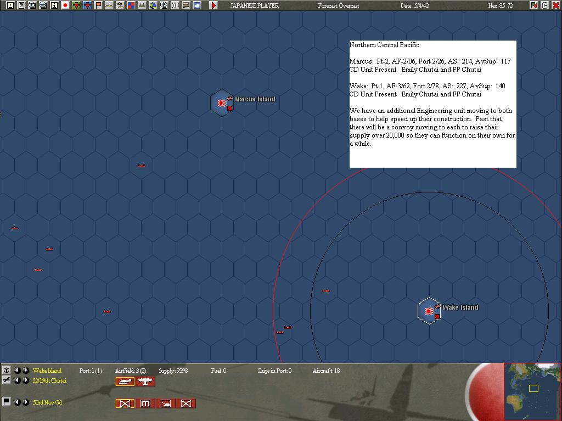Select the tank-symbol land unit icon
562x421 pixels.
tap(166, 403)
